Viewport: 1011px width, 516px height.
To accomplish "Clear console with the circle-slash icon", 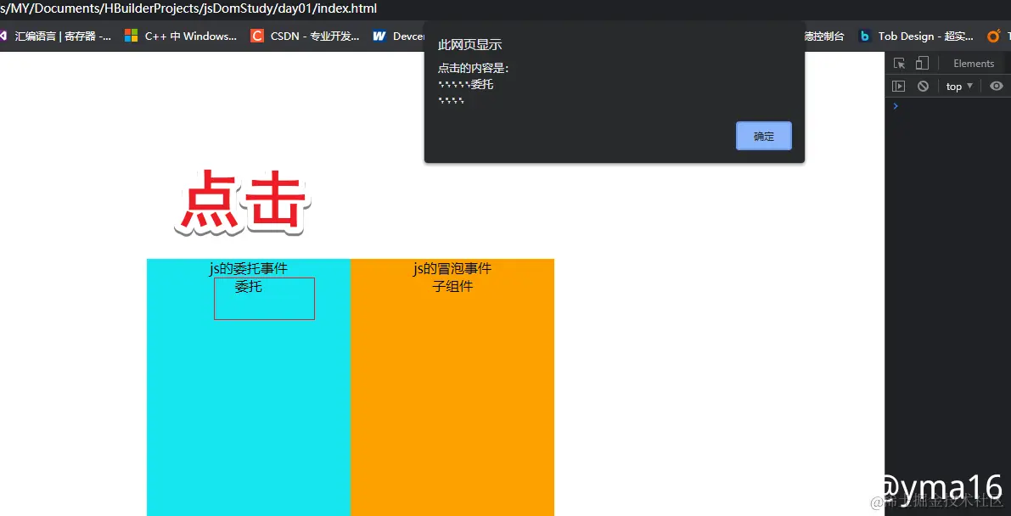I will click(923, 86).
